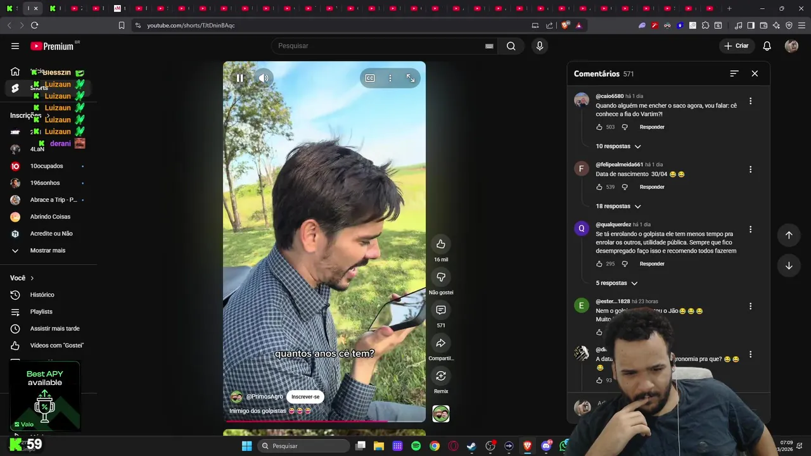Open the browser Extensions puzzle icon
The width and height of the screenshot is (811, 456).
tap(705, 25)
